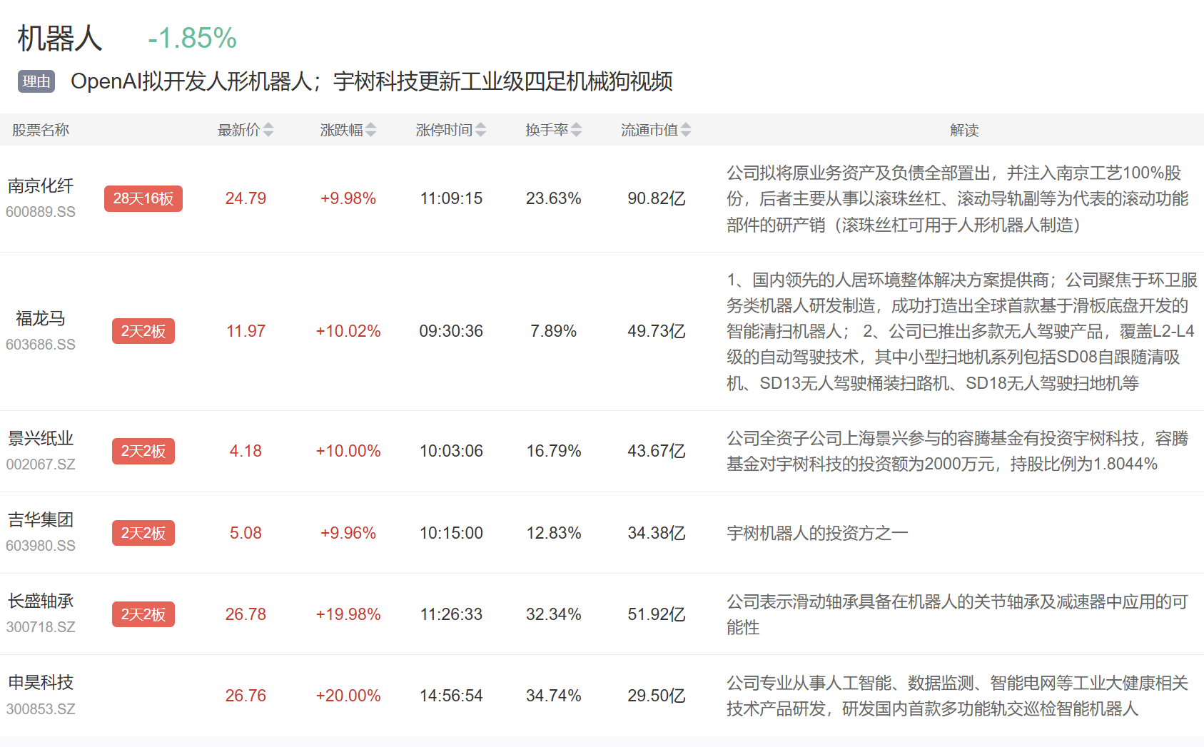Click the 2天2板 badge for 福龙马
This screenshot has width=1204, height=747.
pos(143,331)
